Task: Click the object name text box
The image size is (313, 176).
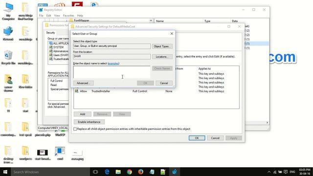Action: 112,72
